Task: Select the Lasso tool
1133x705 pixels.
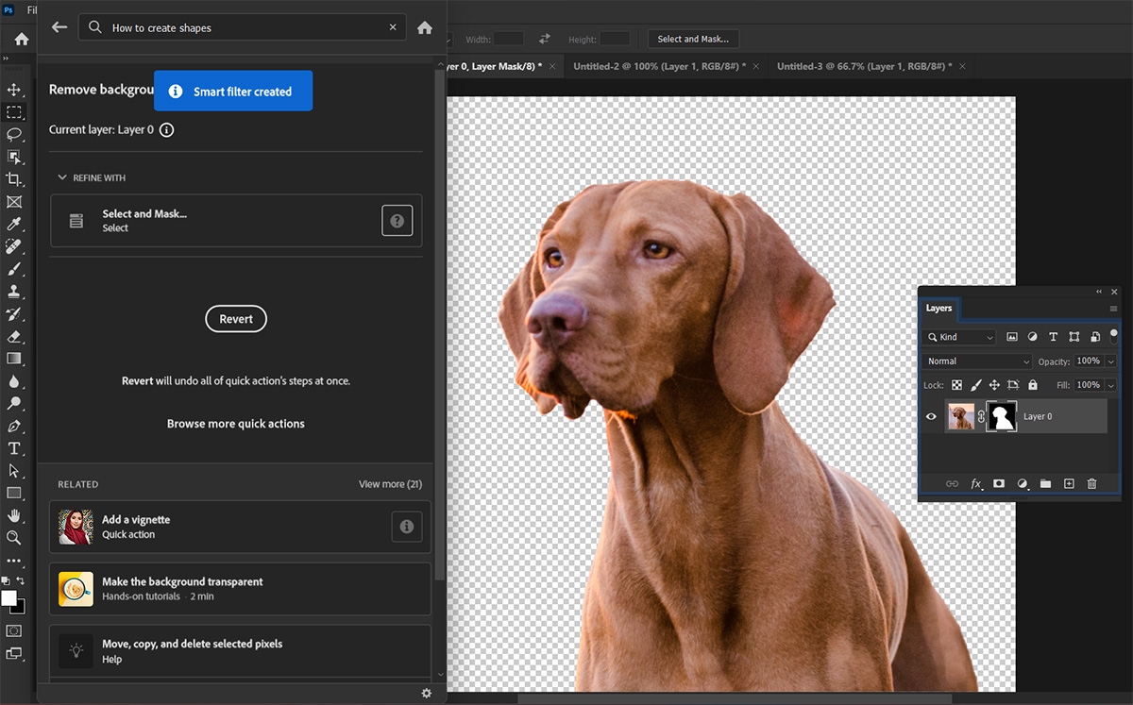Action: coord(14,135)
